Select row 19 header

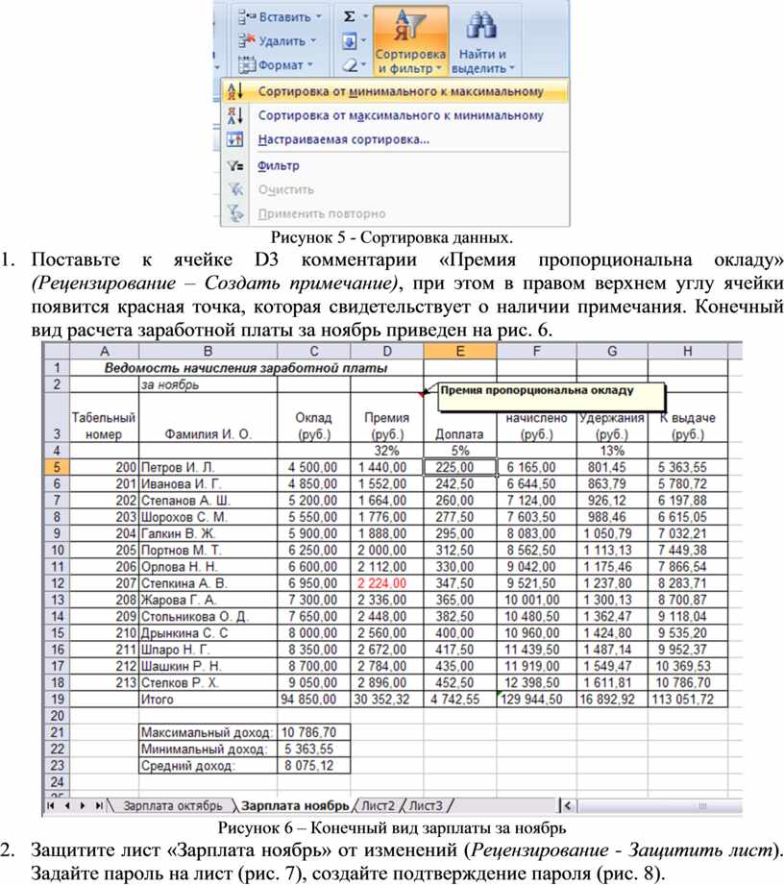tap(57, 699)
